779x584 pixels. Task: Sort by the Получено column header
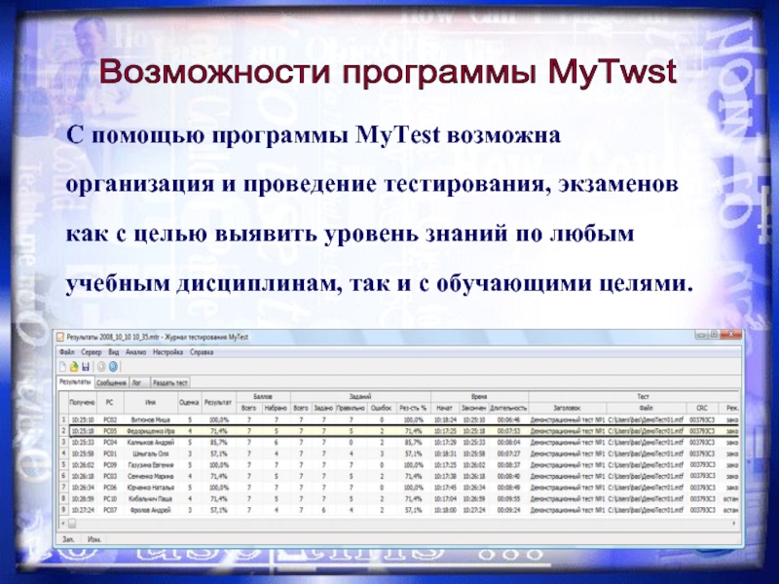82,402
